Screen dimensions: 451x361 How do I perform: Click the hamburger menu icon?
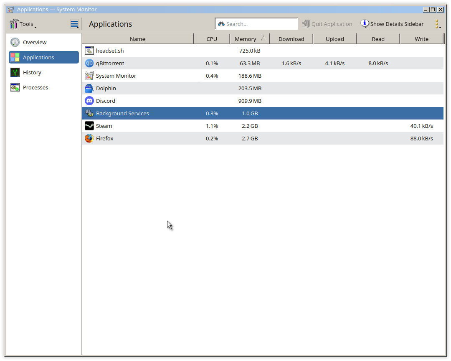coord(74,24)
